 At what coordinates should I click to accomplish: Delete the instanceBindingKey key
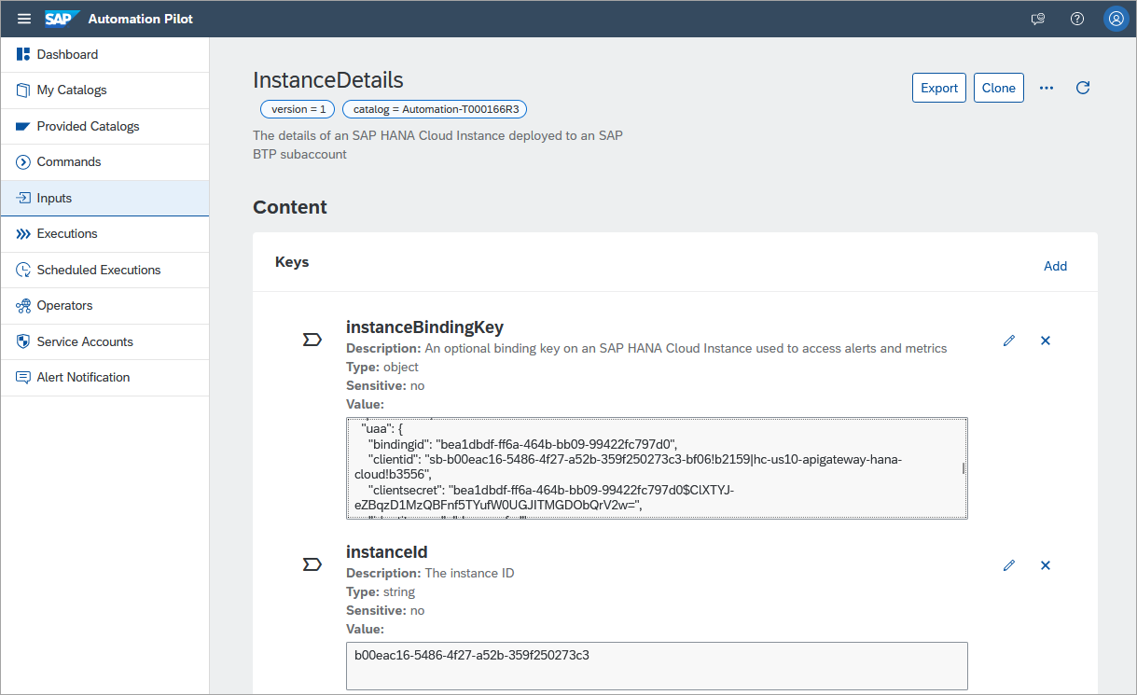coord(1046,341)
